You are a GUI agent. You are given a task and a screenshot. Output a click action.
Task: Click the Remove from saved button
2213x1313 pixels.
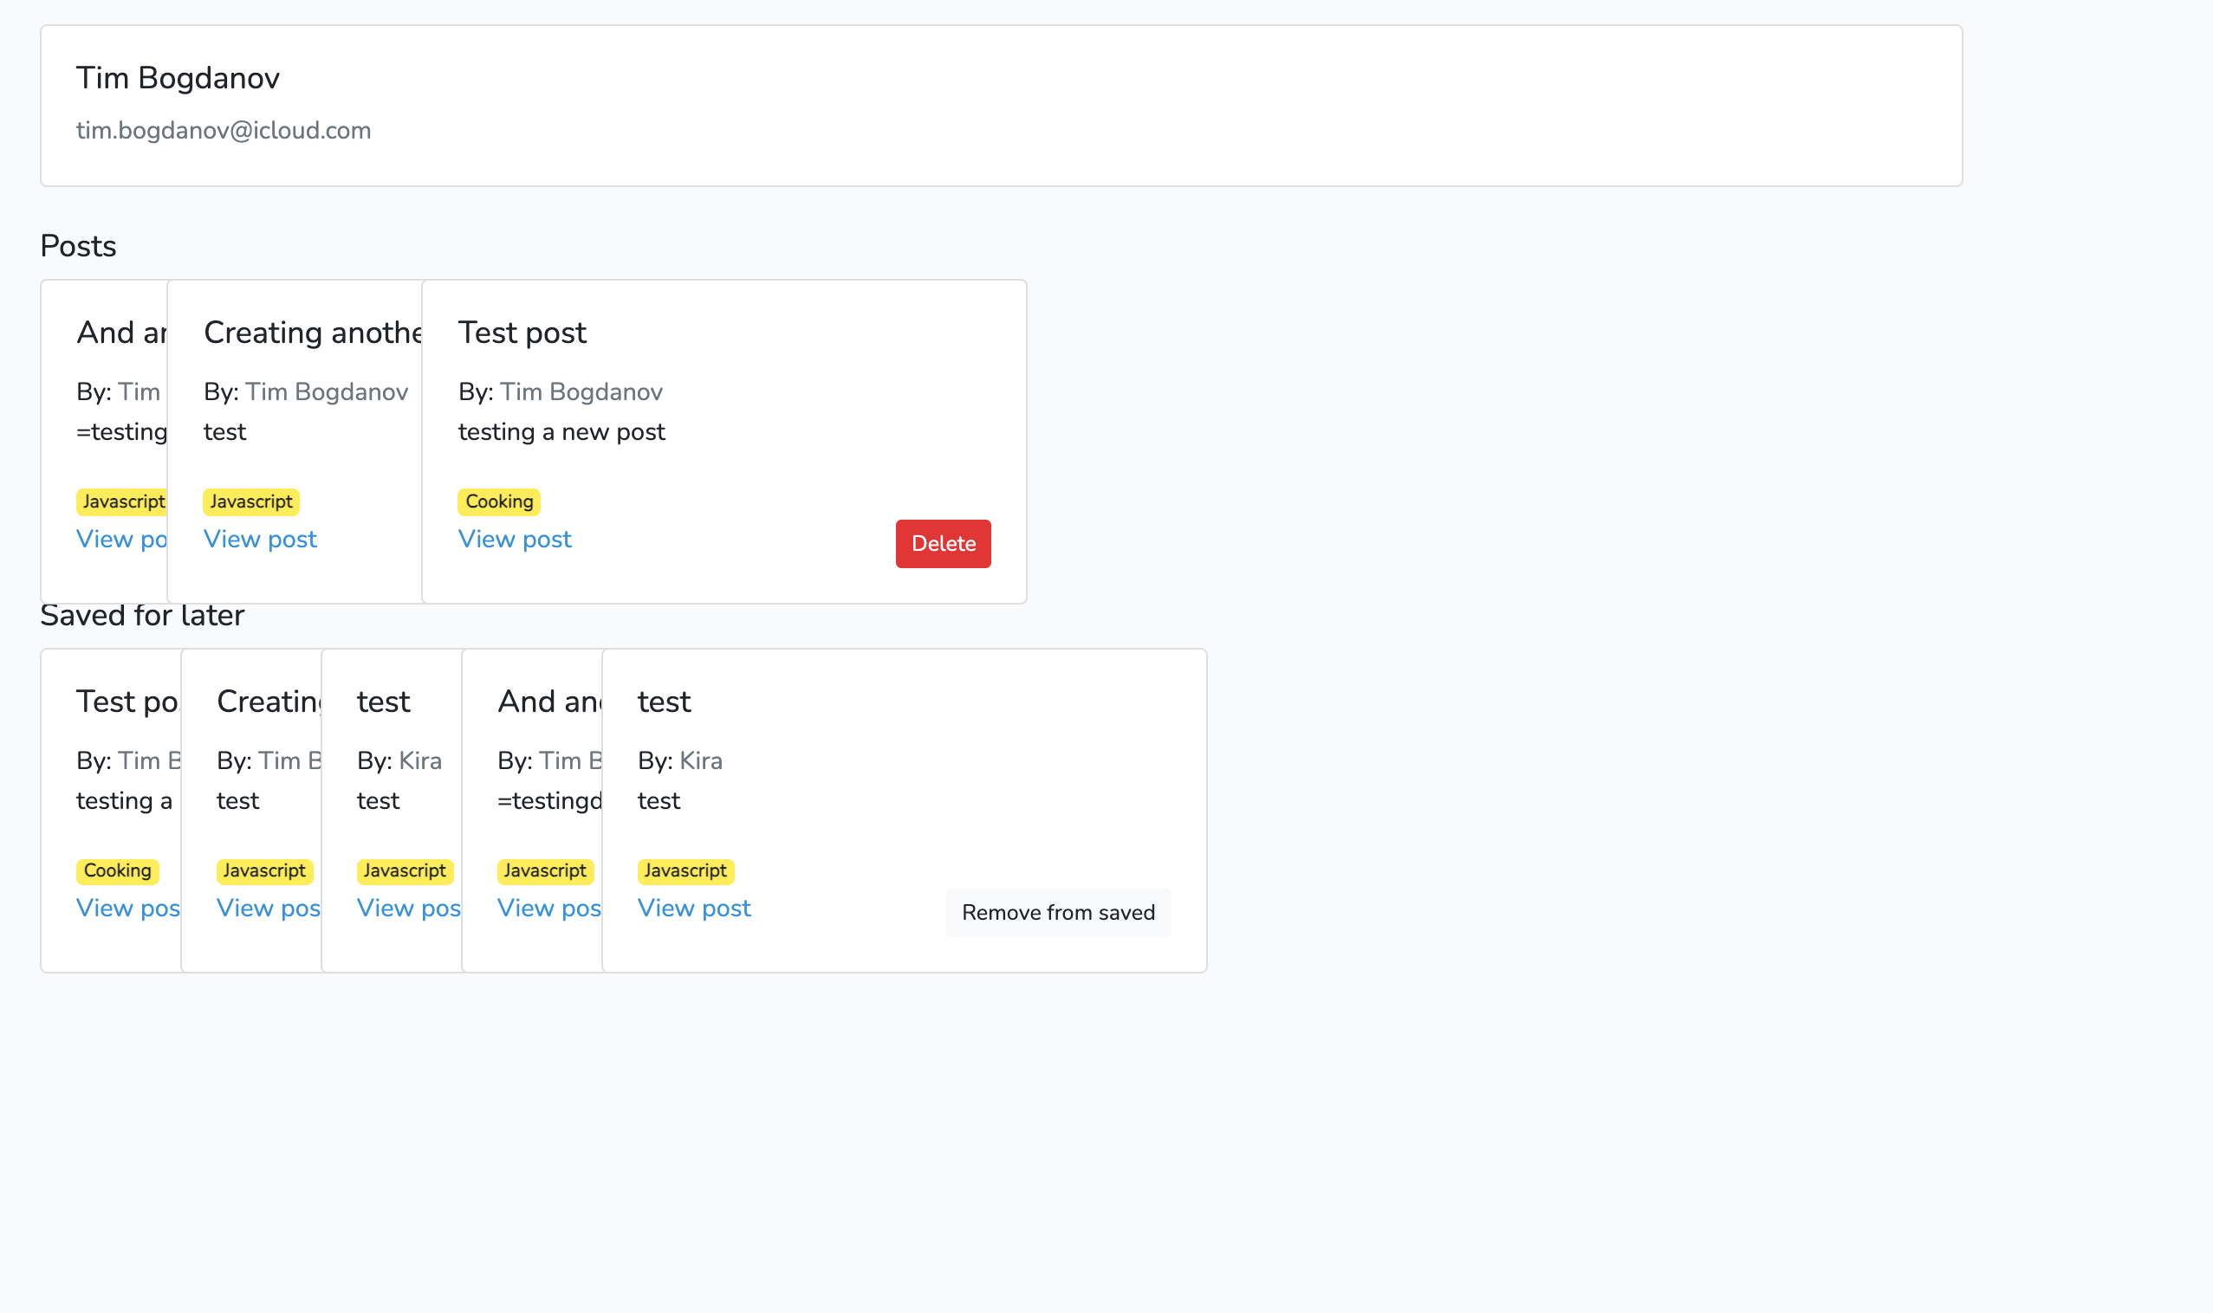(x=1059, y=912)
